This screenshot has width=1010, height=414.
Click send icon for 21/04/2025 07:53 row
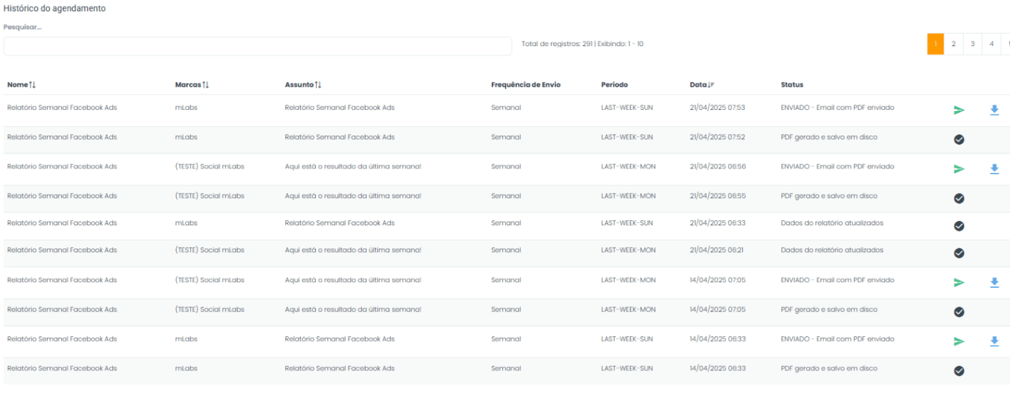click(959, 110)
